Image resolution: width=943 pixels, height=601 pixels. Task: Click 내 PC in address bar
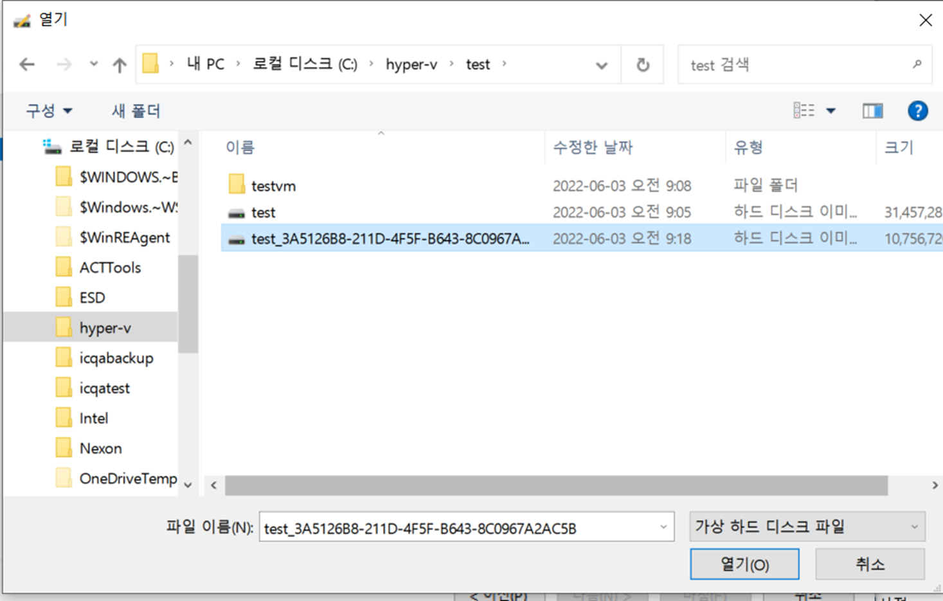(x=206, y=64)
